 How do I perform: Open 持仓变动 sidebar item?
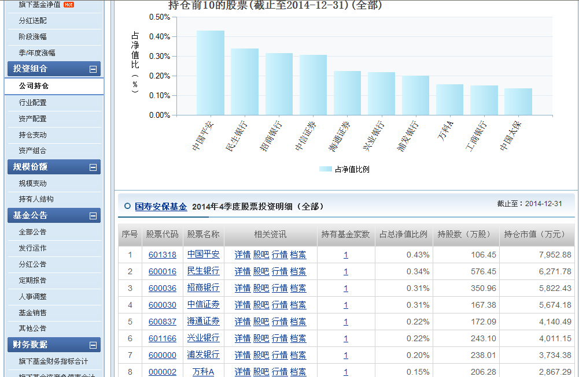click(x=32, y=135)
